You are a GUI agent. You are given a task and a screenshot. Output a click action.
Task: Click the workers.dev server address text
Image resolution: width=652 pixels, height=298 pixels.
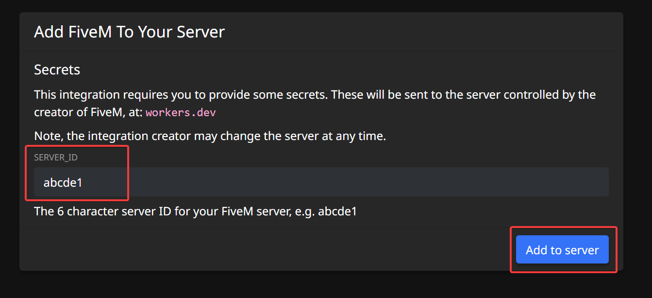tap(181, 112)
